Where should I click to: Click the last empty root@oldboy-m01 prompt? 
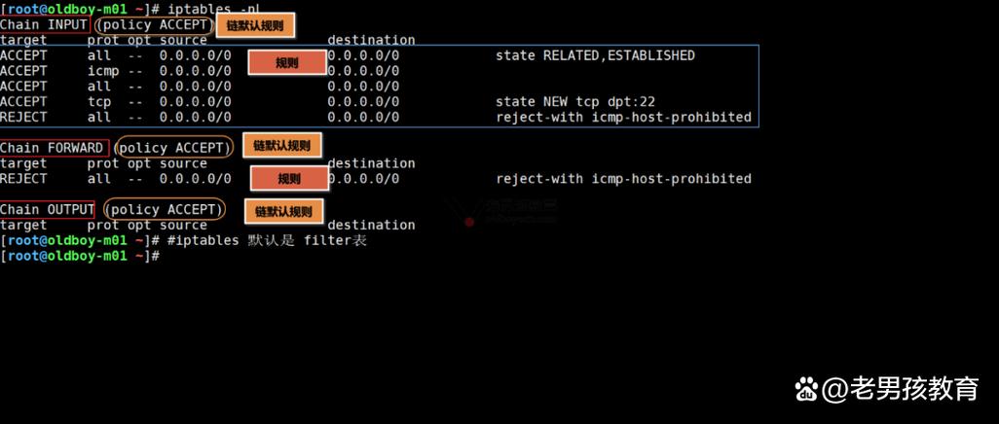point(80,256)
